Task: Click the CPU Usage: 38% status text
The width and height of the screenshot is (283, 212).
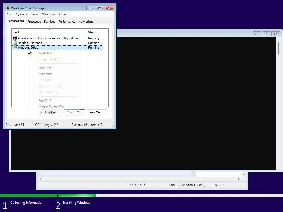Action: coord(47,125)
